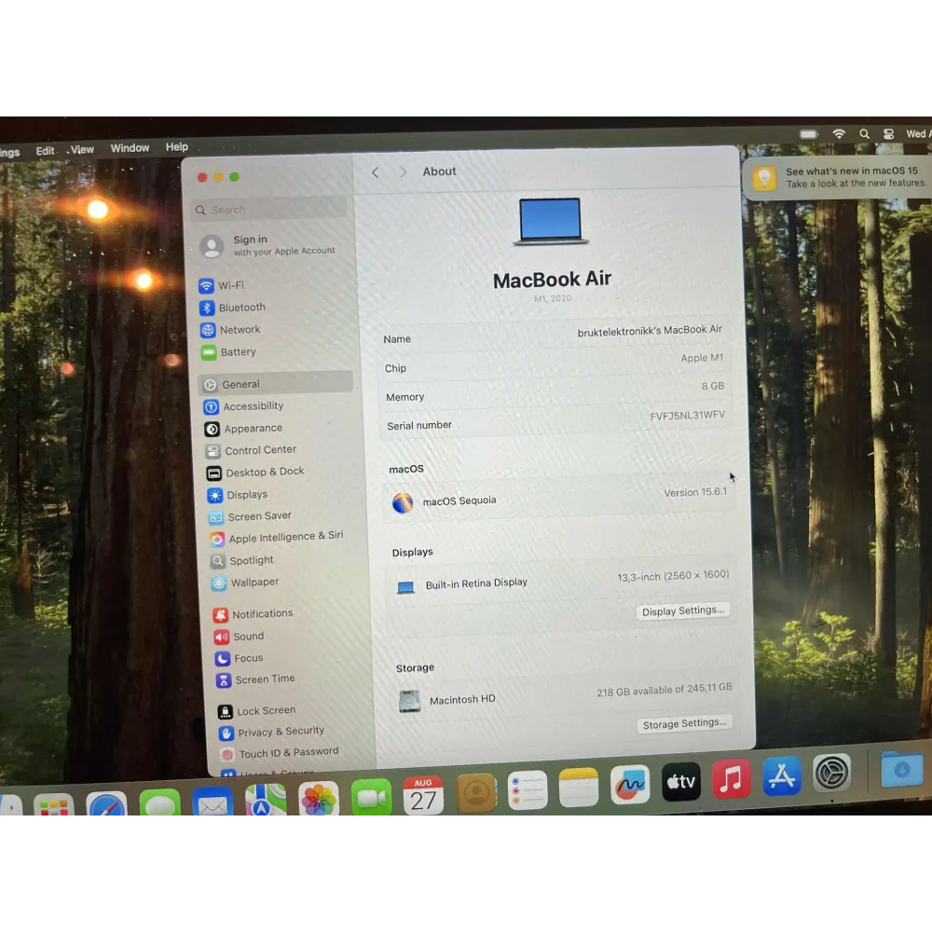The height and width of the screenshot is (932, 932).
Task: Go back with the left chevron
Action: (x=375, y=172)
